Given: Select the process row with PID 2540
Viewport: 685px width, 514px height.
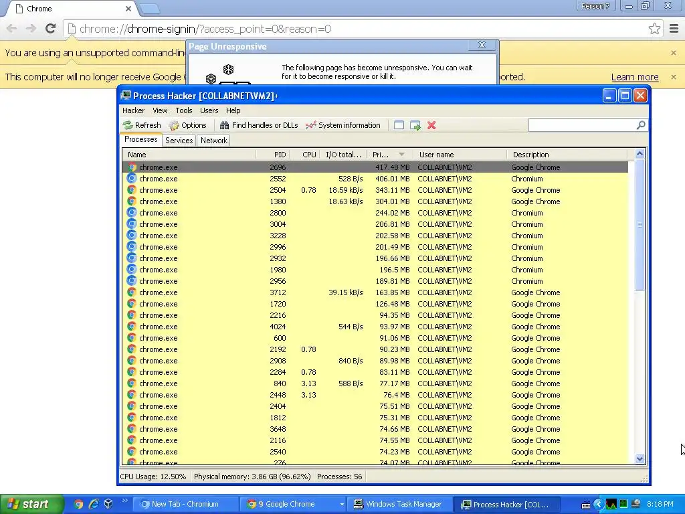Looking at the screenshot, I should click(x=375, y=452).
